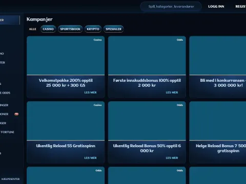
Task: Open the Velkomstpakke 200% campaign image
Action: tap(66, 55)
